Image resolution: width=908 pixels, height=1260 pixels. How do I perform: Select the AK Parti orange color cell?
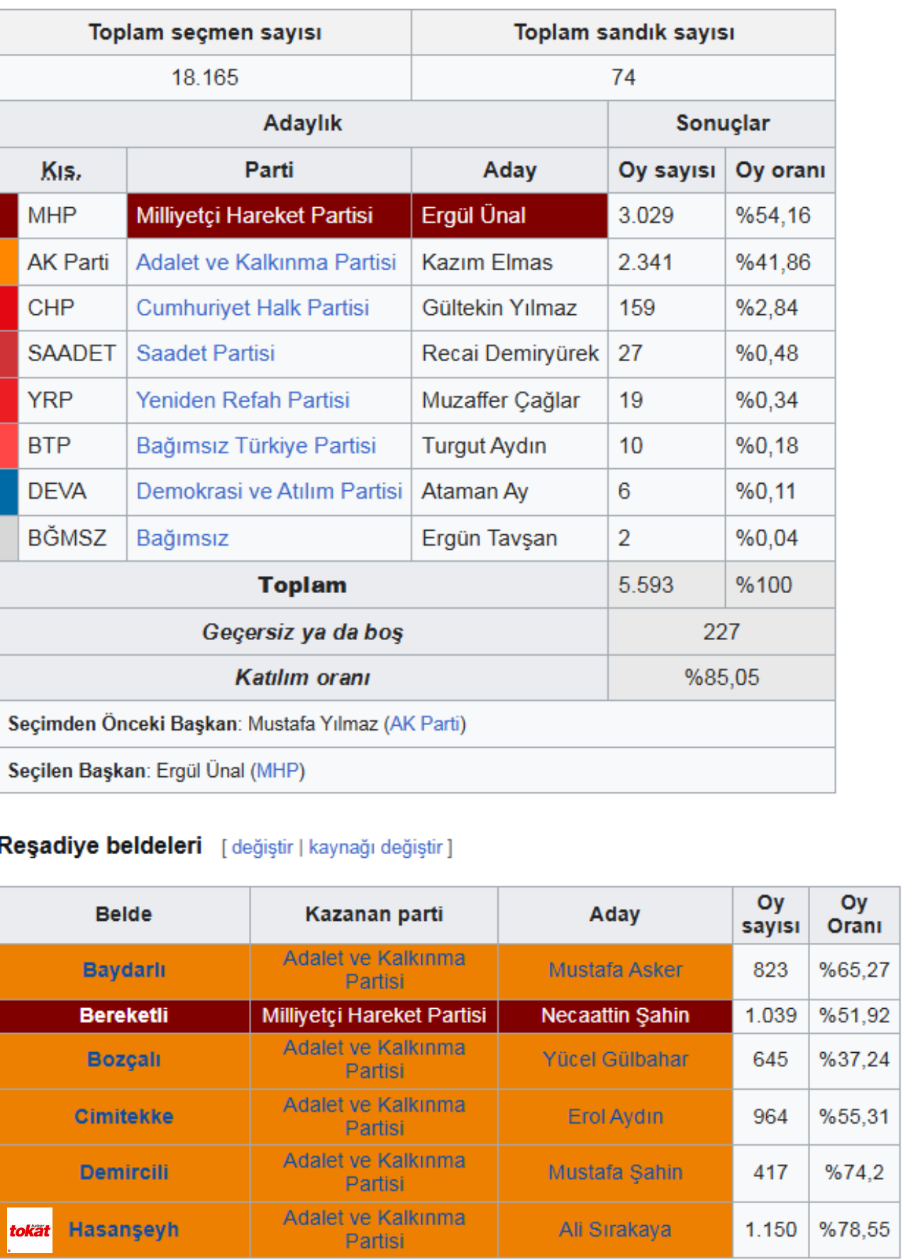(x=9, y=262)
